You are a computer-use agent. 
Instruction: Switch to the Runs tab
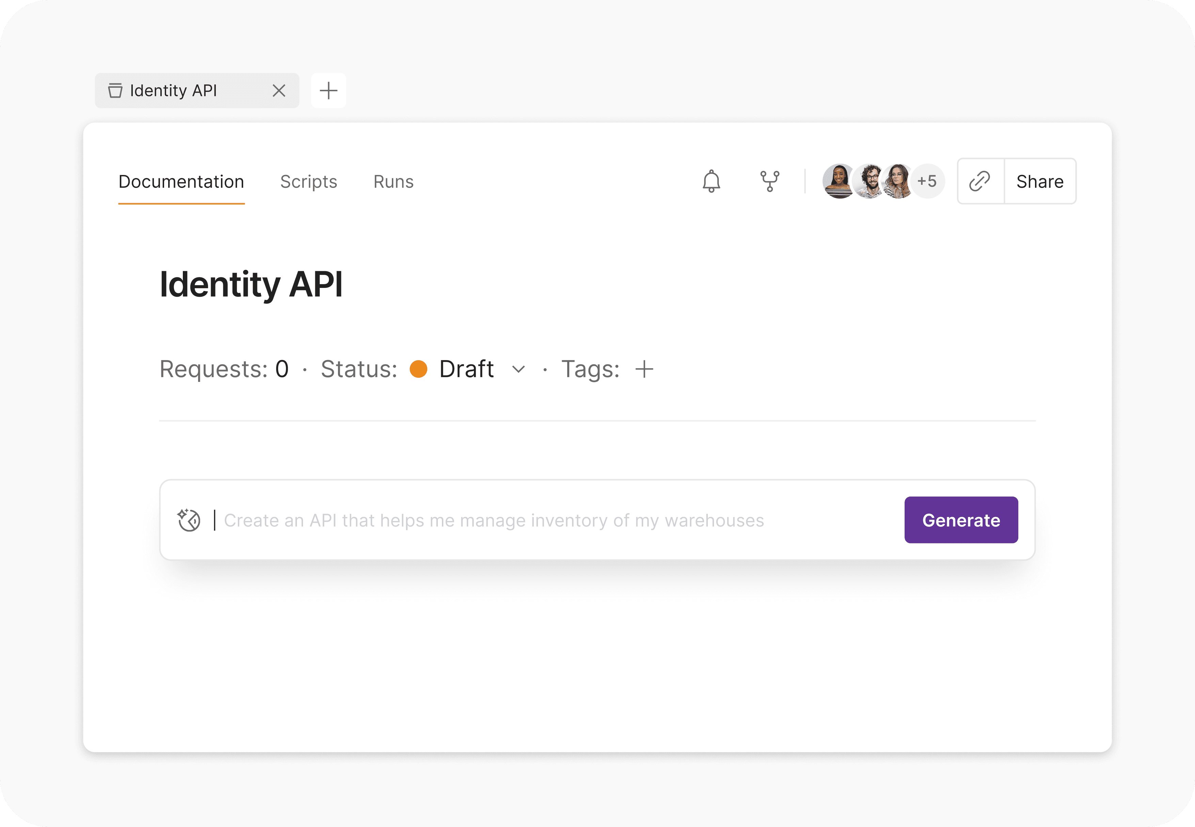pos(393,182)
